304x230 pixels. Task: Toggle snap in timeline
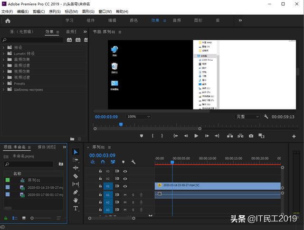pos(103,162)
